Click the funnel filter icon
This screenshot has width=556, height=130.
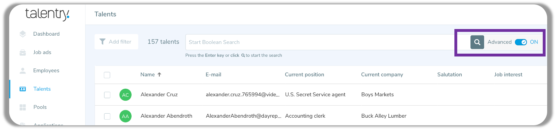tap(103, 42)
